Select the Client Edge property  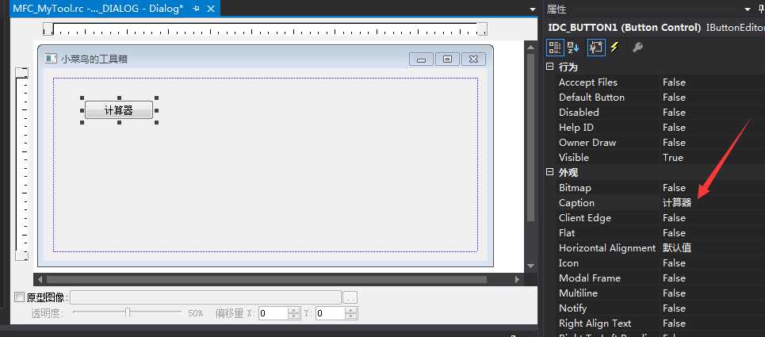tap(655, 218)
